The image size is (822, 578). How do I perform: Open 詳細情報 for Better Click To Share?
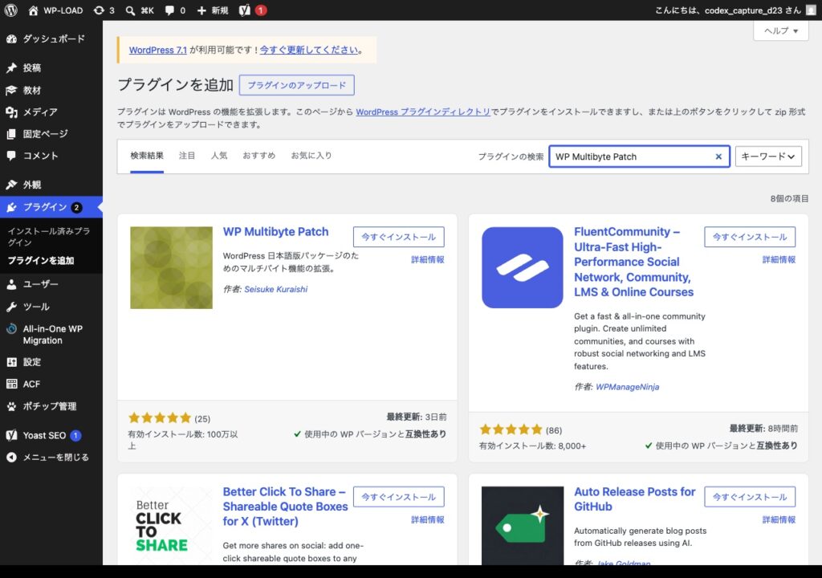pyautogui.click(x=428, y=519)
